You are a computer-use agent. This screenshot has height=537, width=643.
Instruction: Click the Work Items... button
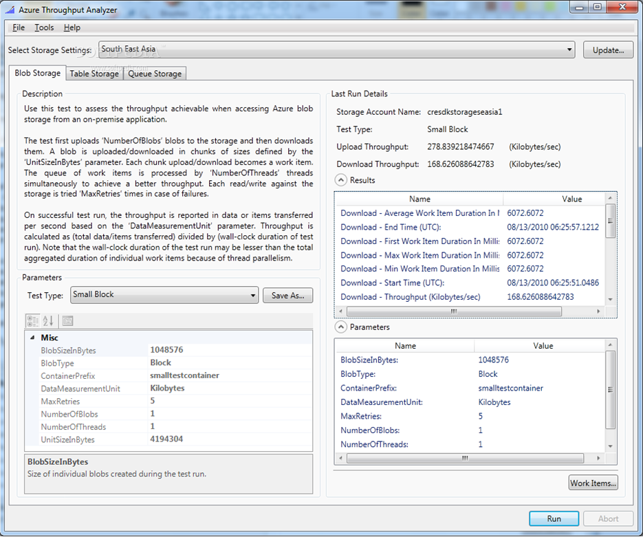click(593, 483)
